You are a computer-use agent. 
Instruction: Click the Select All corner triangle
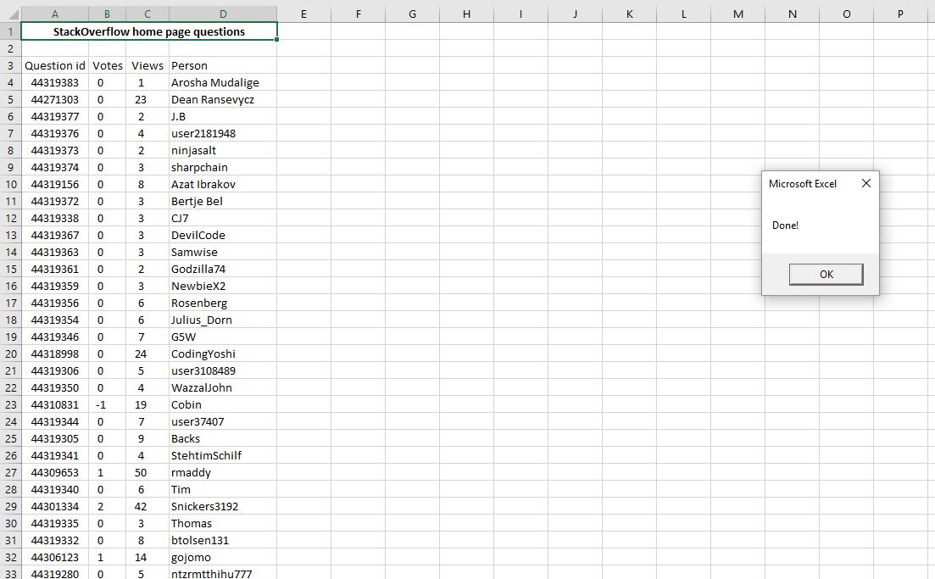[10, 14]
